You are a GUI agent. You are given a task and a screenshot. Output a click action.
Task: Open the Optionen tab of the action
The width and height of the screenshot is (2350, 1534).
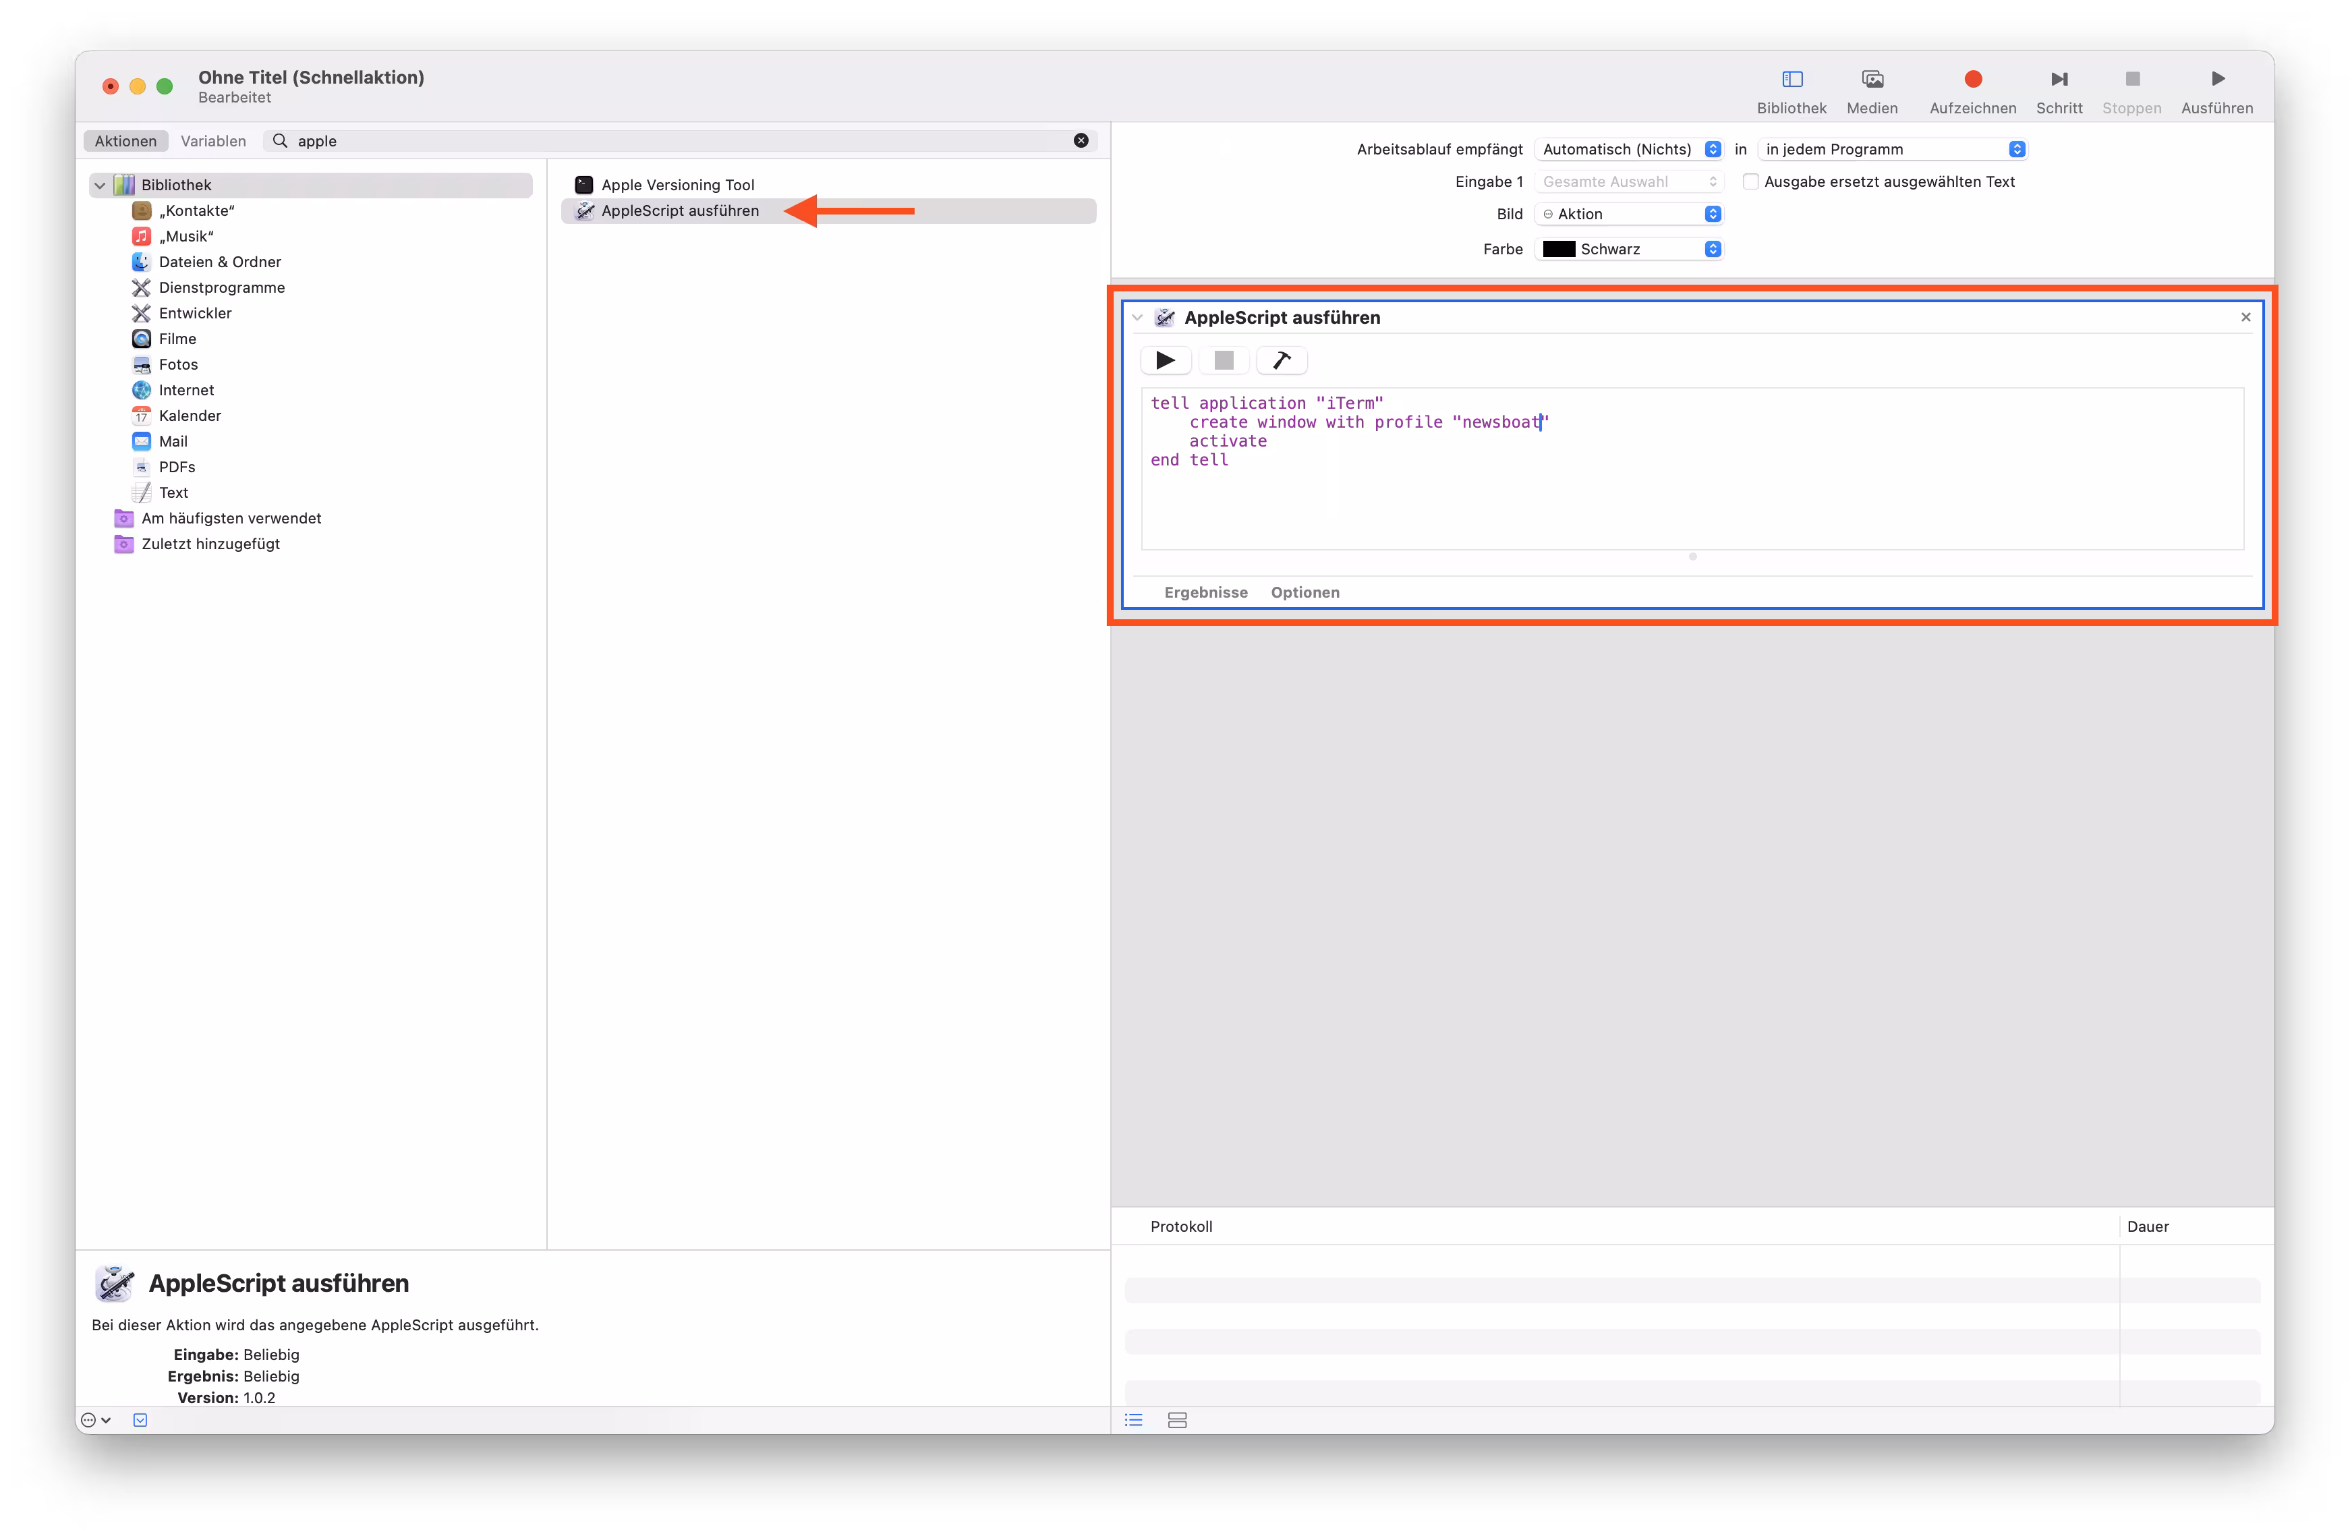click(1305, 593)
